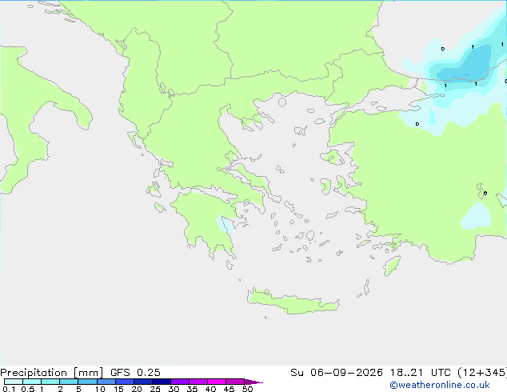507x392 pixels.
Task: Click the 0.5–1 mm legend color box
Action: coord(32,382)
